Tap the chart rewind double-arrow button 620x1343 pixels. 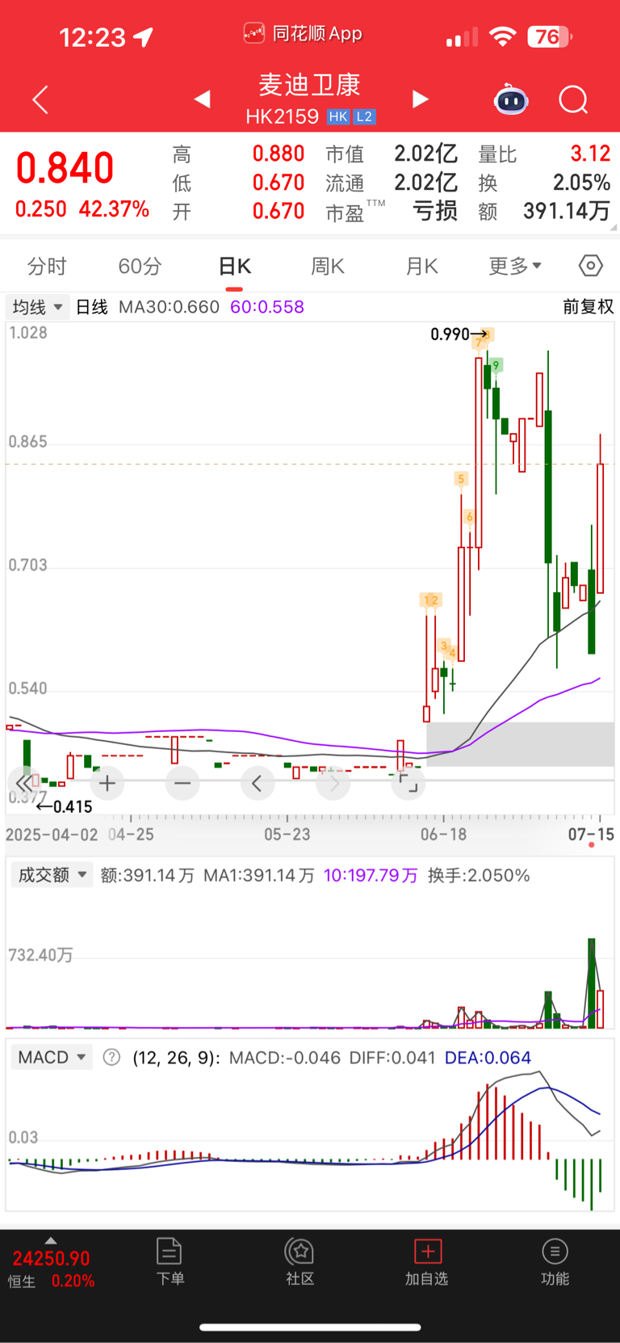(25, 783)
